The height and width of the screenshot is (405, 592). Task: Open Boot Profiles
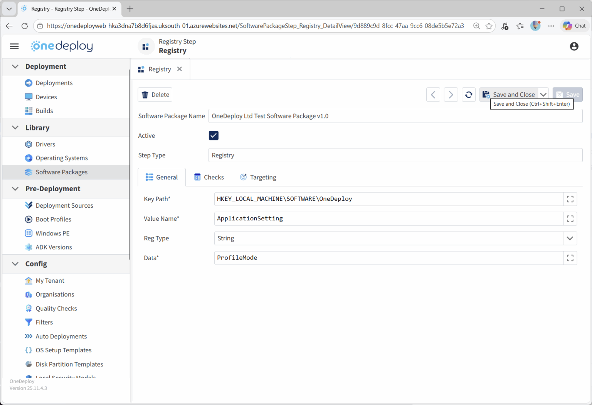pyautogui.click(x=54, y=219)
